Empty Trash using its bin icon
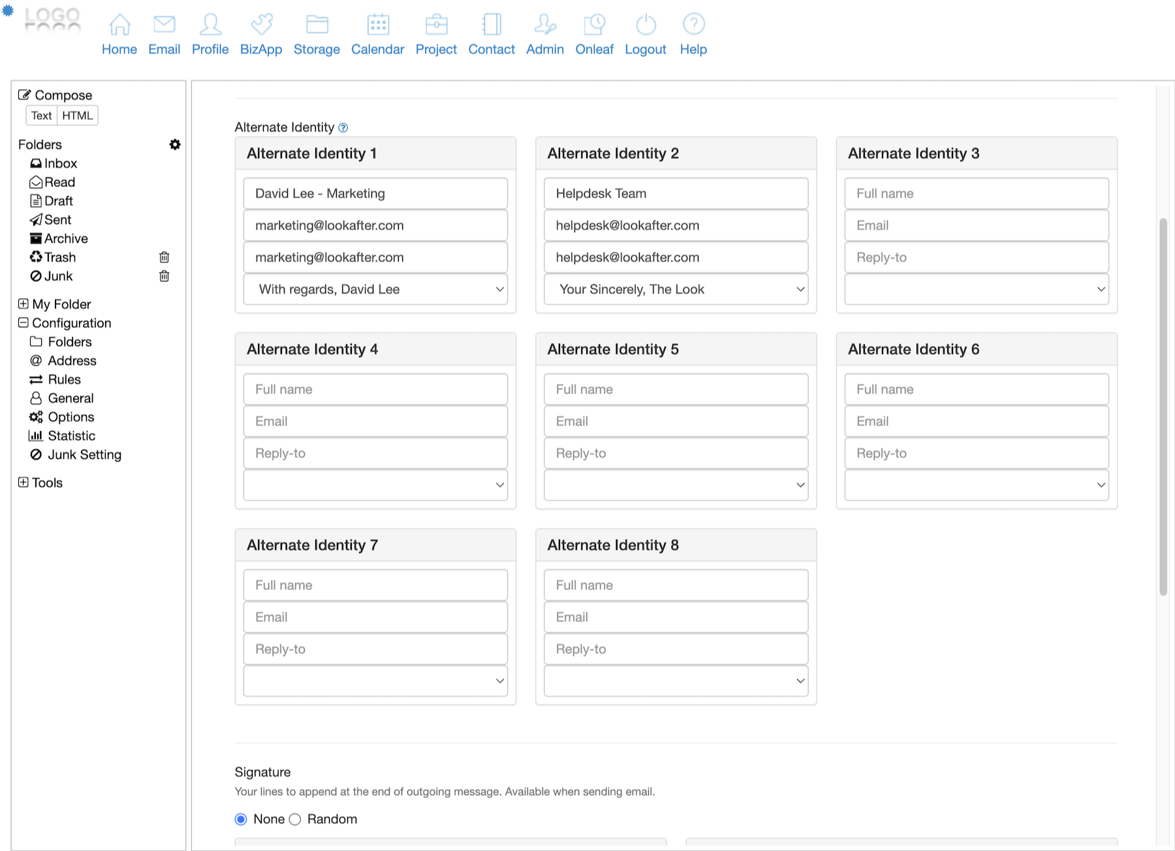1175x851 pixels. pos(164,257)
